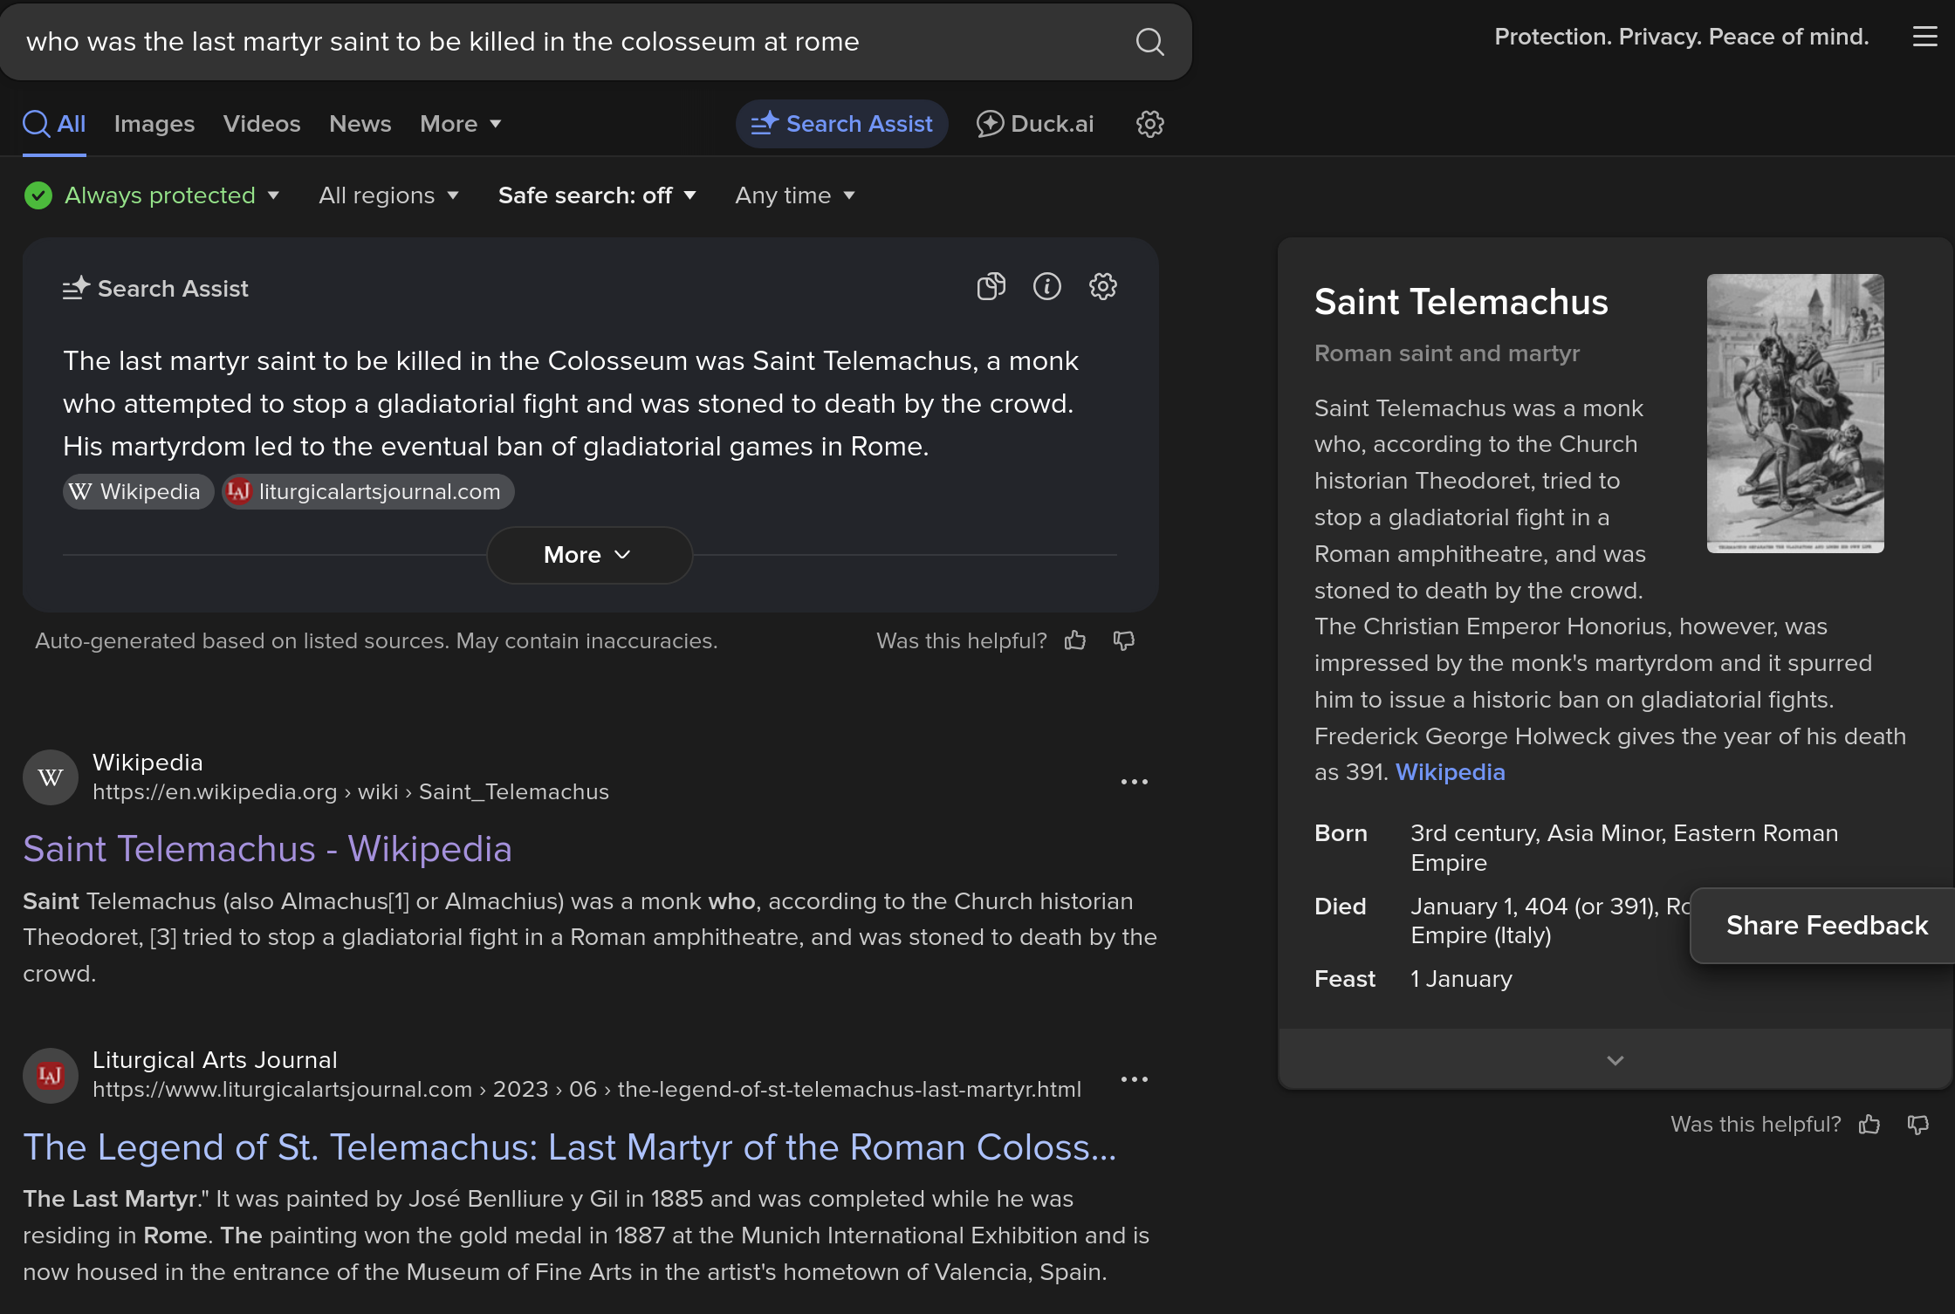Thumbs up the Search Assist answer
The height and width of the screenshot is (1314, 1955).
tap(1075, 641)
